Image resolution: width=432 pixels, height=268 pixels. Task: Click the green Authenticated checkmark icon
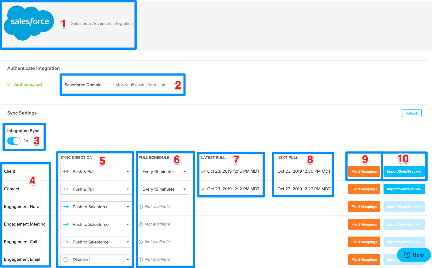(9, 84)
